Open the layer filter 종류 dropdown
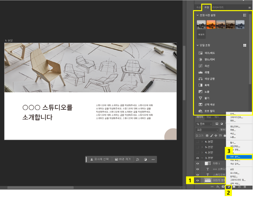The image size is (253, 199). [204, 124]
